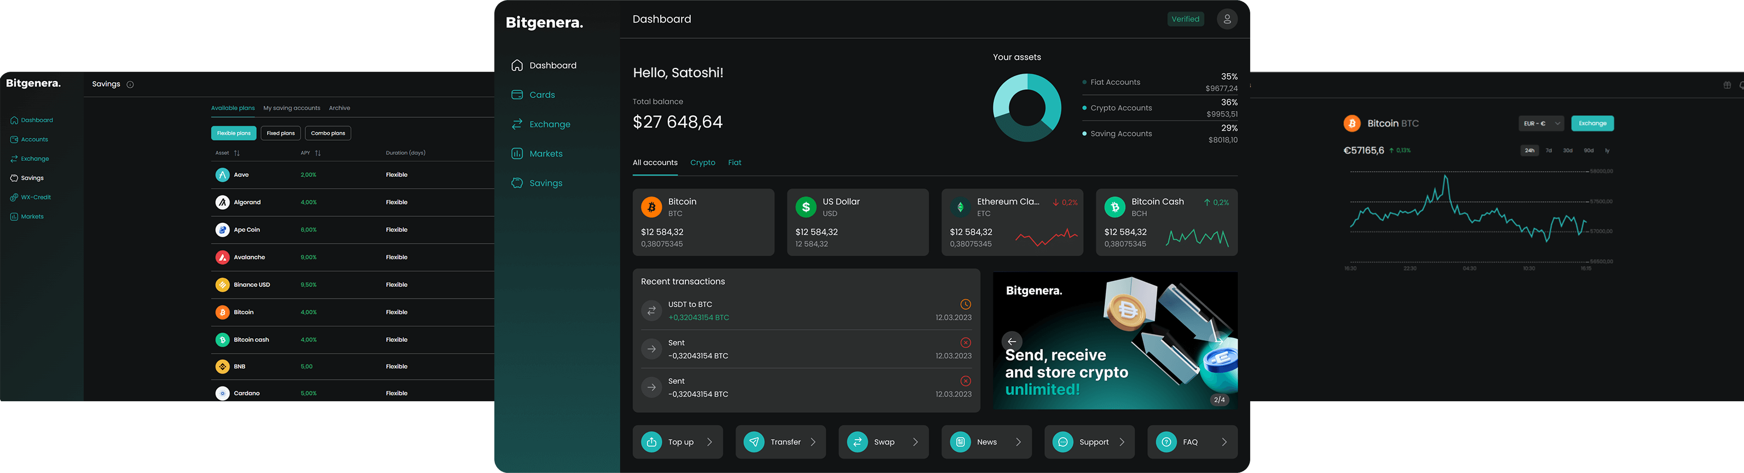Click the Binance USD coin icon
Viewport: 1744px width, 473px height.
click(222, 285)
